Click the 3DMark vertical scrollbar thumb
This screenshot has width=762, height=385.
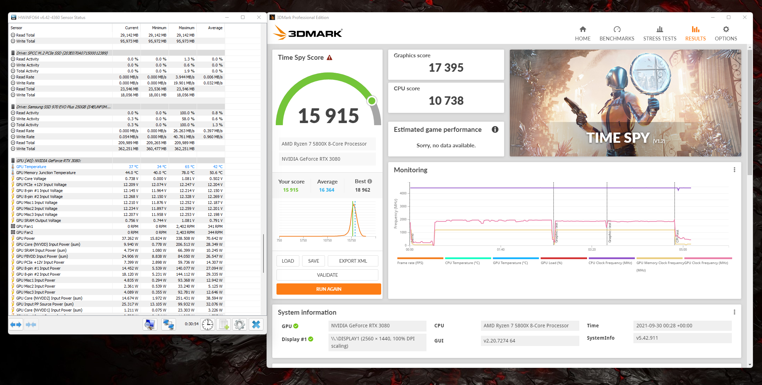(750, 113)
